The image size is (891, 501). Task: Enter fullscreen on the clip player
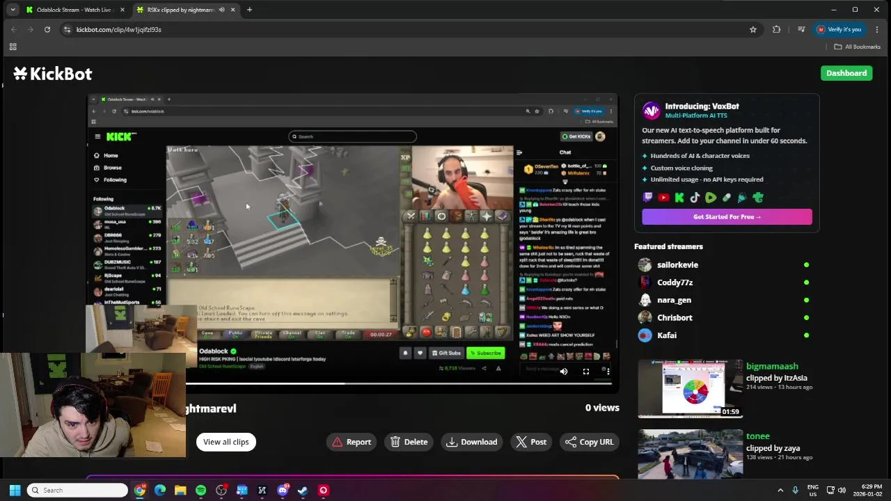(x=586, y=372)
